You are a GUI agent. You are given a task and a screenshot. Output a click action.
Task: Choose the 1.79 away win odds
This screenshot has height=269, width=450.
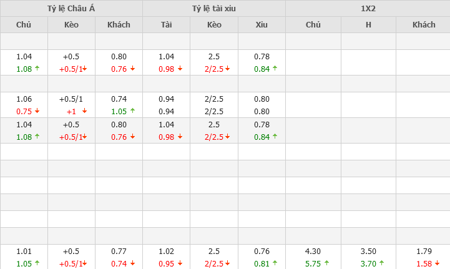click(424, 252)
